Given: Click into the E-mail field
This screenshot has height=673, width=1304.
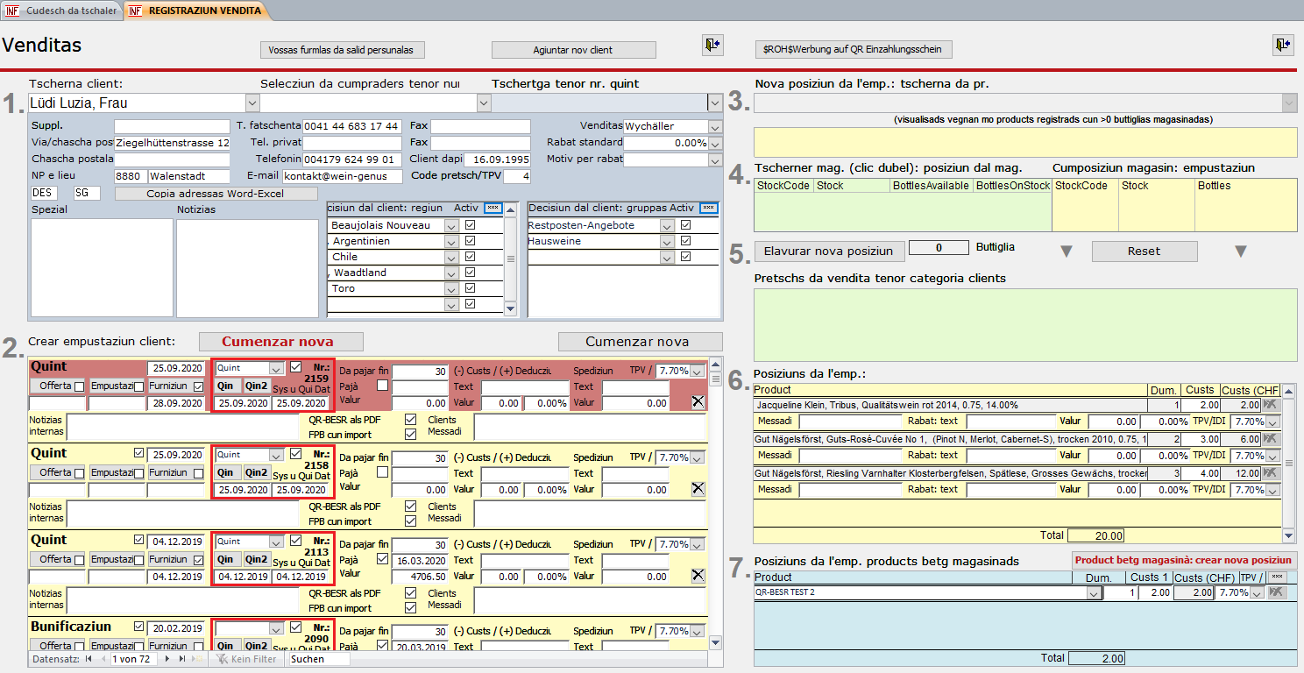Looking at the screenshot, I should 342,176.
